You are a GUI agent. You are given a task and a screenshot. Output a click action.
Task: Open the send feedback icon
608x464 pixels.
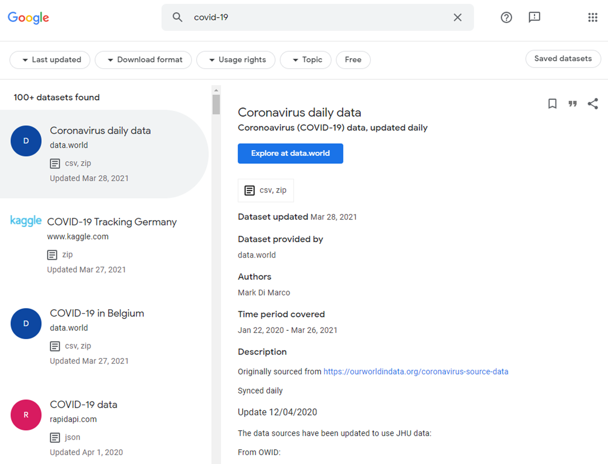pyautogui.click(x=534, y=17)
